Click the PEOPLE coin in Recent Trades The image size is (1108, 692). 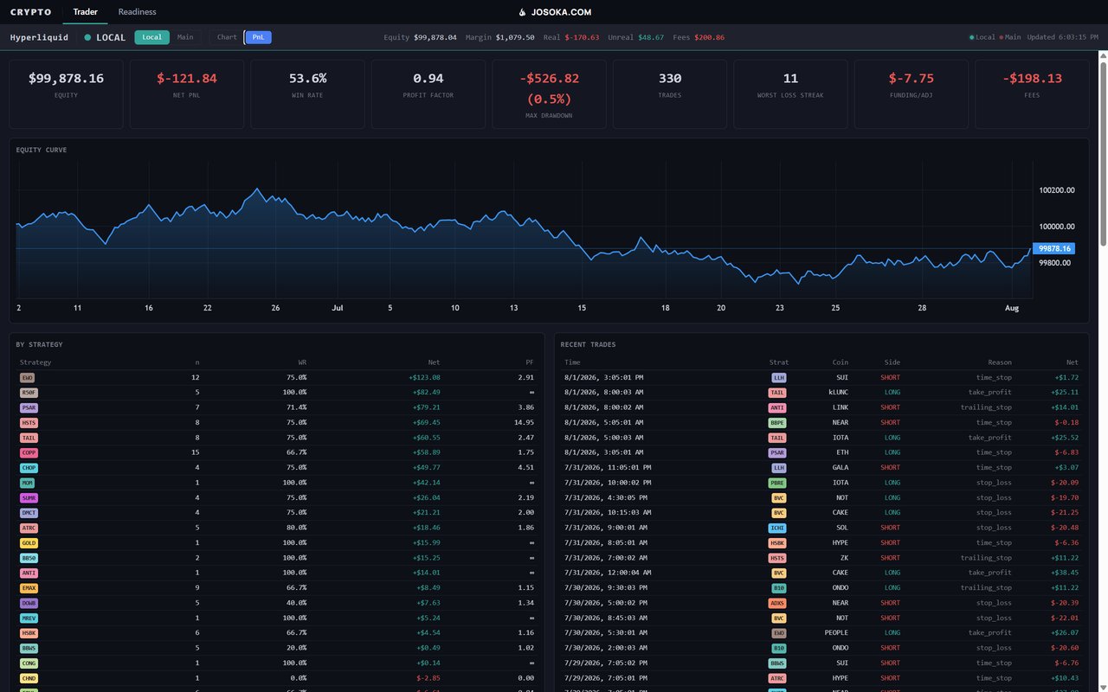(x=836, y=633)
